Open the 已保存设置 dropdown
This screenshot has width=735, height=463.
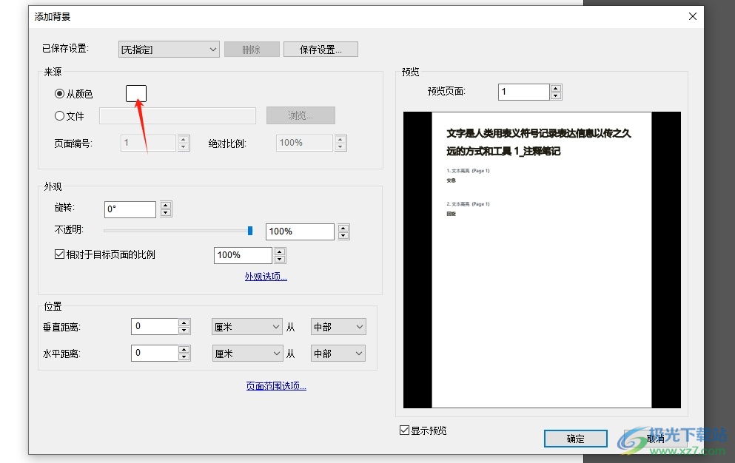(169, 50)
